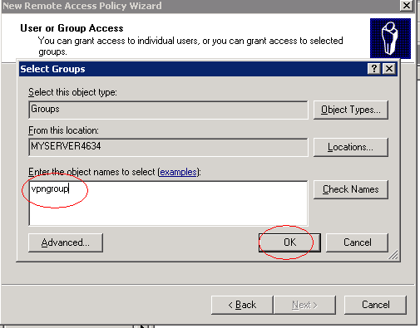Viewport: 420px width, 328px height.
Task: Open the examples hyperlink
Action: [x=178, y=172]
